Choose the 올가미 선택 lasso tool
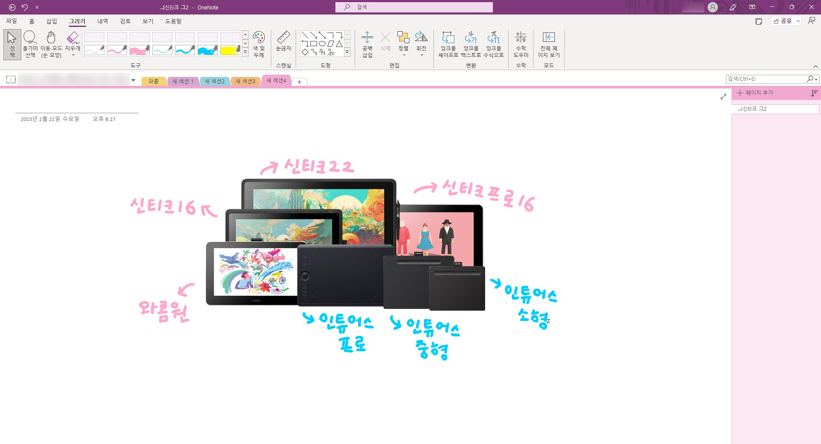Screen dimensions: 821x444 tap(30, 44)
